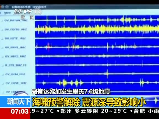Click the small marker beside OV_BATAN_HHZ

pos(2,21)
